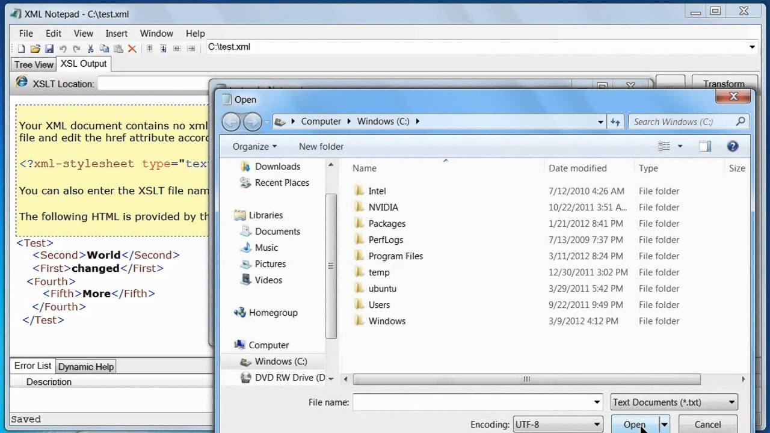Select Recent Places in navigation pane
This screenshot has height=433, width=770.
282,183
